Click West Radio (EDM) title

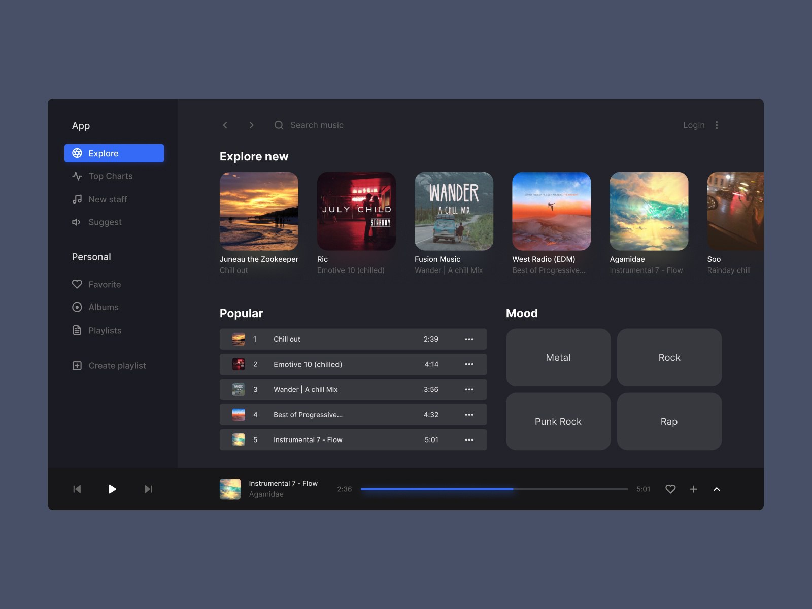click(x=544, y=259)
